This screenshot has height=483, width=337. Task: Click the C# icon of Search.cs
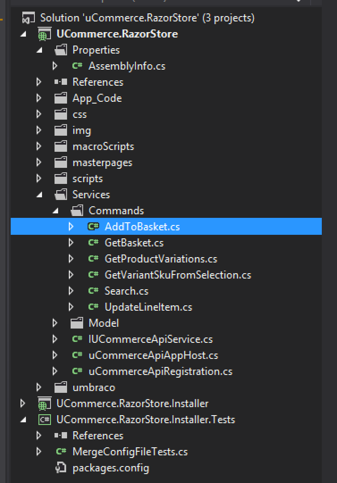(x=93, y=291)
